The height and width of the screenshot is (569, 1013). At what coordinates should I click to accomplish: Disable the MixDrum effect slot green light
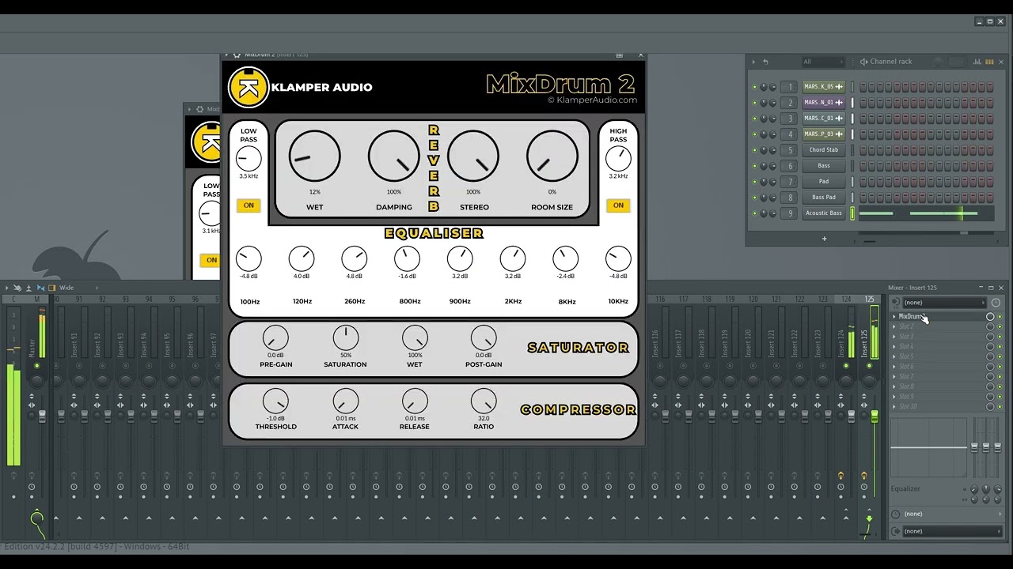(1000, 317)
